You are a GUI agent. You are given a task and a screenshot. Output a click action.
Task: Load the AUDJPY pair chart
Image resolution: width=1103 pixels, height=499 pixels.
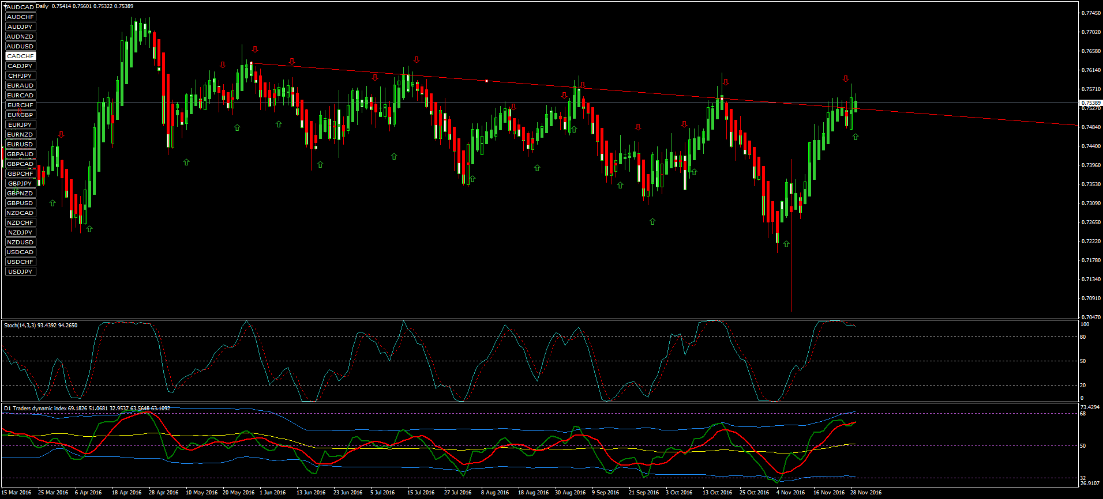click(x=20, y=27)
